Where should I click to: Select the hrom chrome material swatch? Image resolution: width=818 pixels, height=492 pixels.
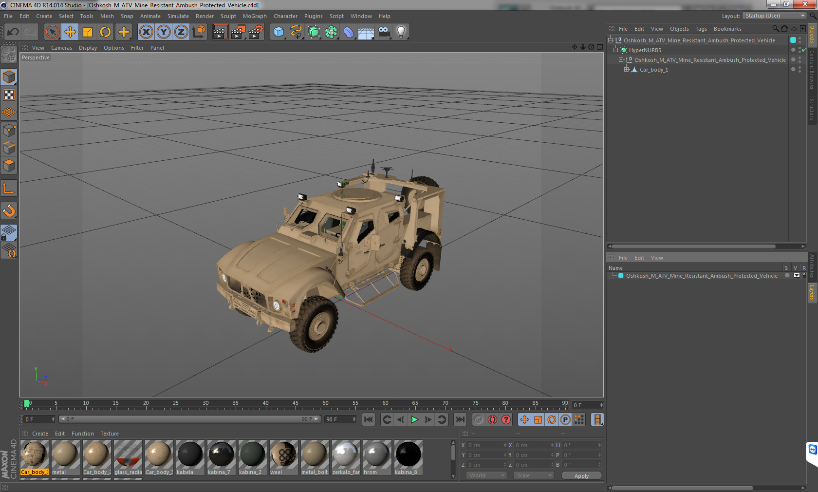[x=377, y=457]
